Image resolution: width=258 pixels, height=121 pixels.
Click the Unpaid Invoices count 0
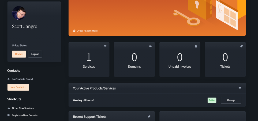tap(180, 57)
